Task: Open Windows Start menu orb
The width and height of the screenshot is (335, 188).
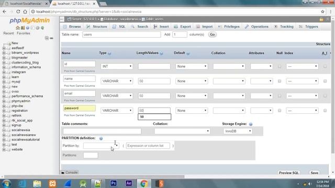Action: 7,183
